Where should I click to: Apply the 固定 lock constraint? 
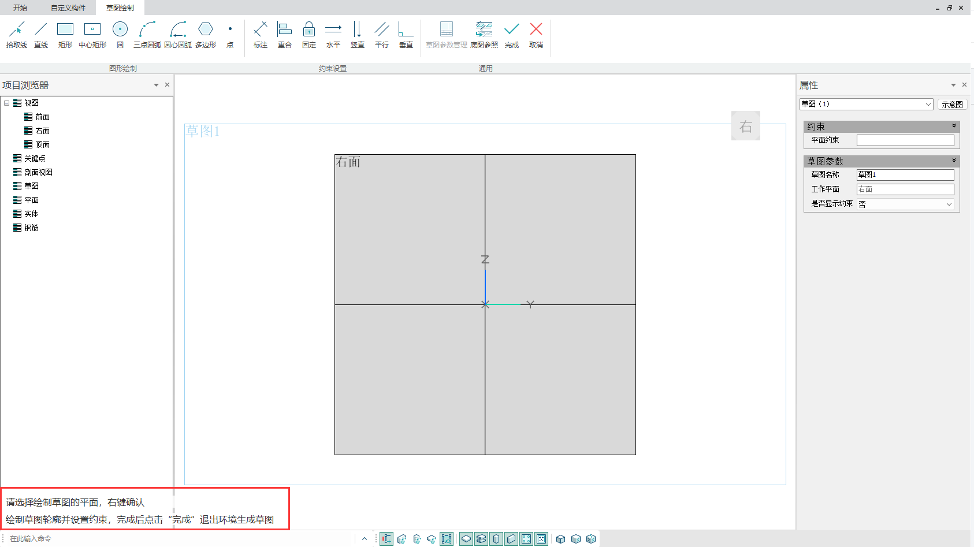(309, 35)
